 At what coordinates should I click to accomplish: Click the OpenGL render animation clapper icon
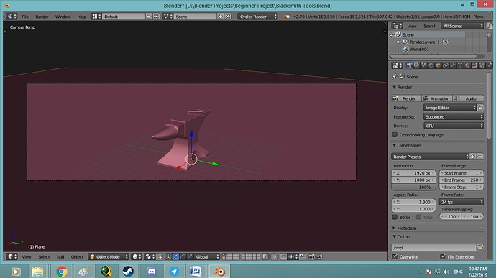[x=318, y=256]
